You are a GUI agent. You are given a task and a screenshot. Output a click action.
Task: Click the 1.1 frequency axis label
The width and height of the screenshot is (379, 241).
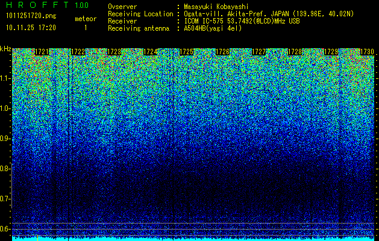[x=5, y=78]
